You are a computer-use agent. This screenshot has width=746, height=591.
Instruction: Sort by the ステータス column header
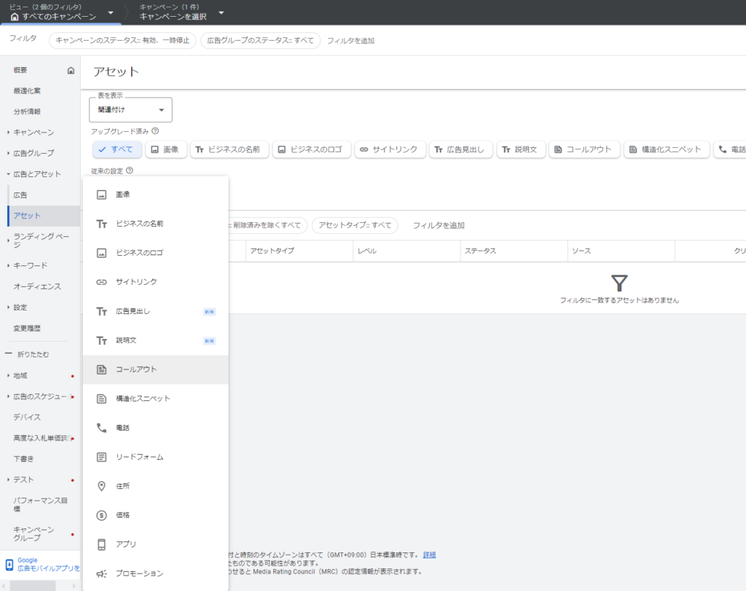click(x=480, y=251)
